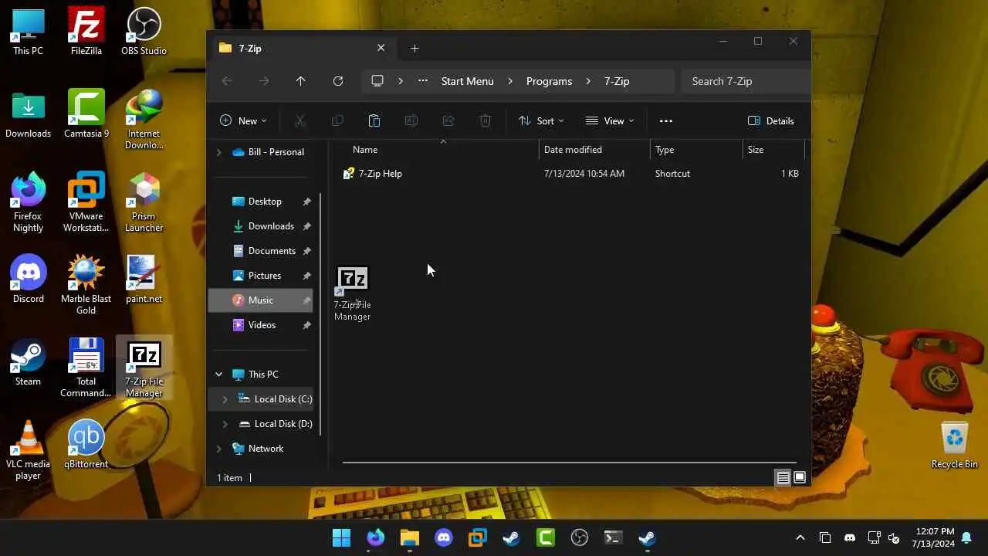
Task: Open the New dropdown menu
Action: pyautogui.click(x=243, y=120)
